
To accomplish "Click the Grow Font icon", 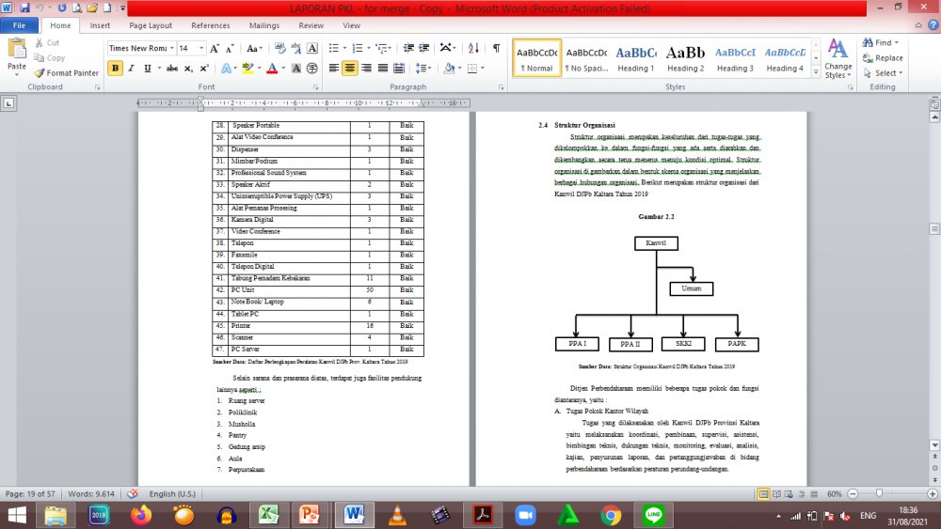I will [215, 48].
